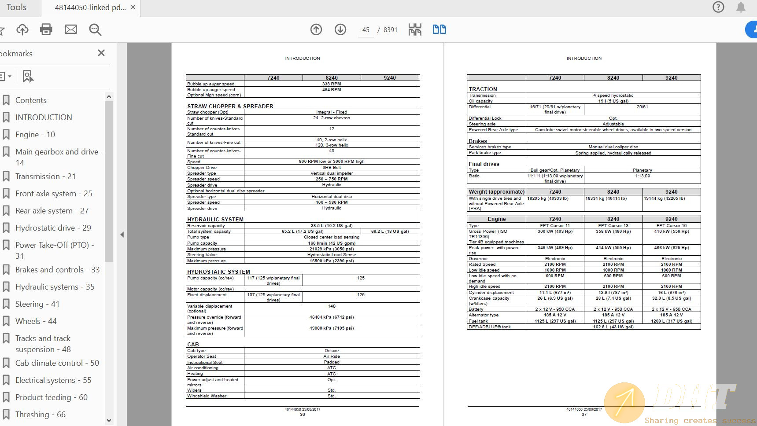Click the bookmarks panel scrollbar thumb
Viewport: 757px width, 426px height.
[x=109, y=181]
